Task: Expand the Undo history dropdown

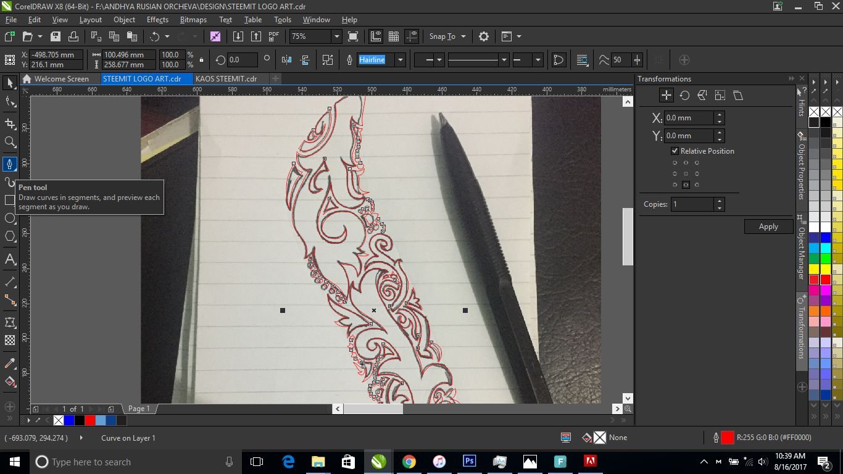Action: 167,36
